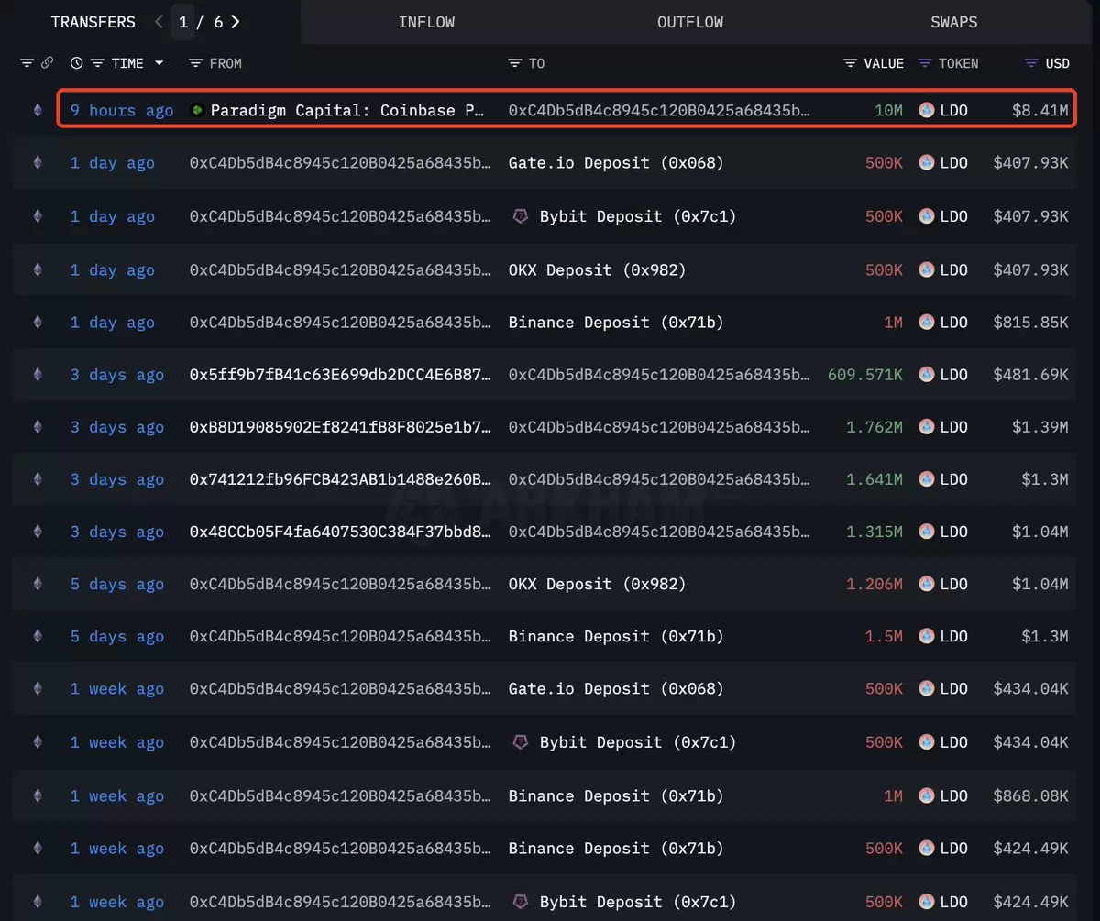The width and height of the screenshot is (1100, 921).
Task: Click LDO token icon on the $868.08K row
Action: click(927, 796)
